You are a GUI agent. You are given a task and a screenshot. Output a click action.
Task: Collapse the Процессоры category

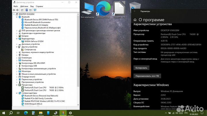(17, 85)
